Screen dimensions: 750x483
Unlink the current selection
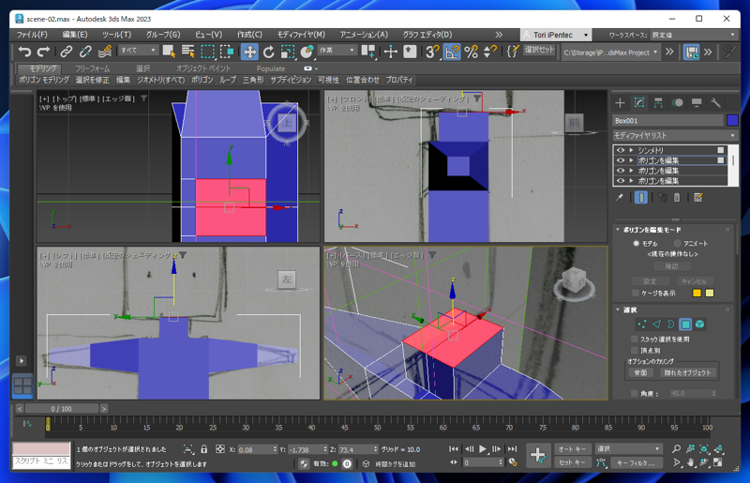[85, 52]
